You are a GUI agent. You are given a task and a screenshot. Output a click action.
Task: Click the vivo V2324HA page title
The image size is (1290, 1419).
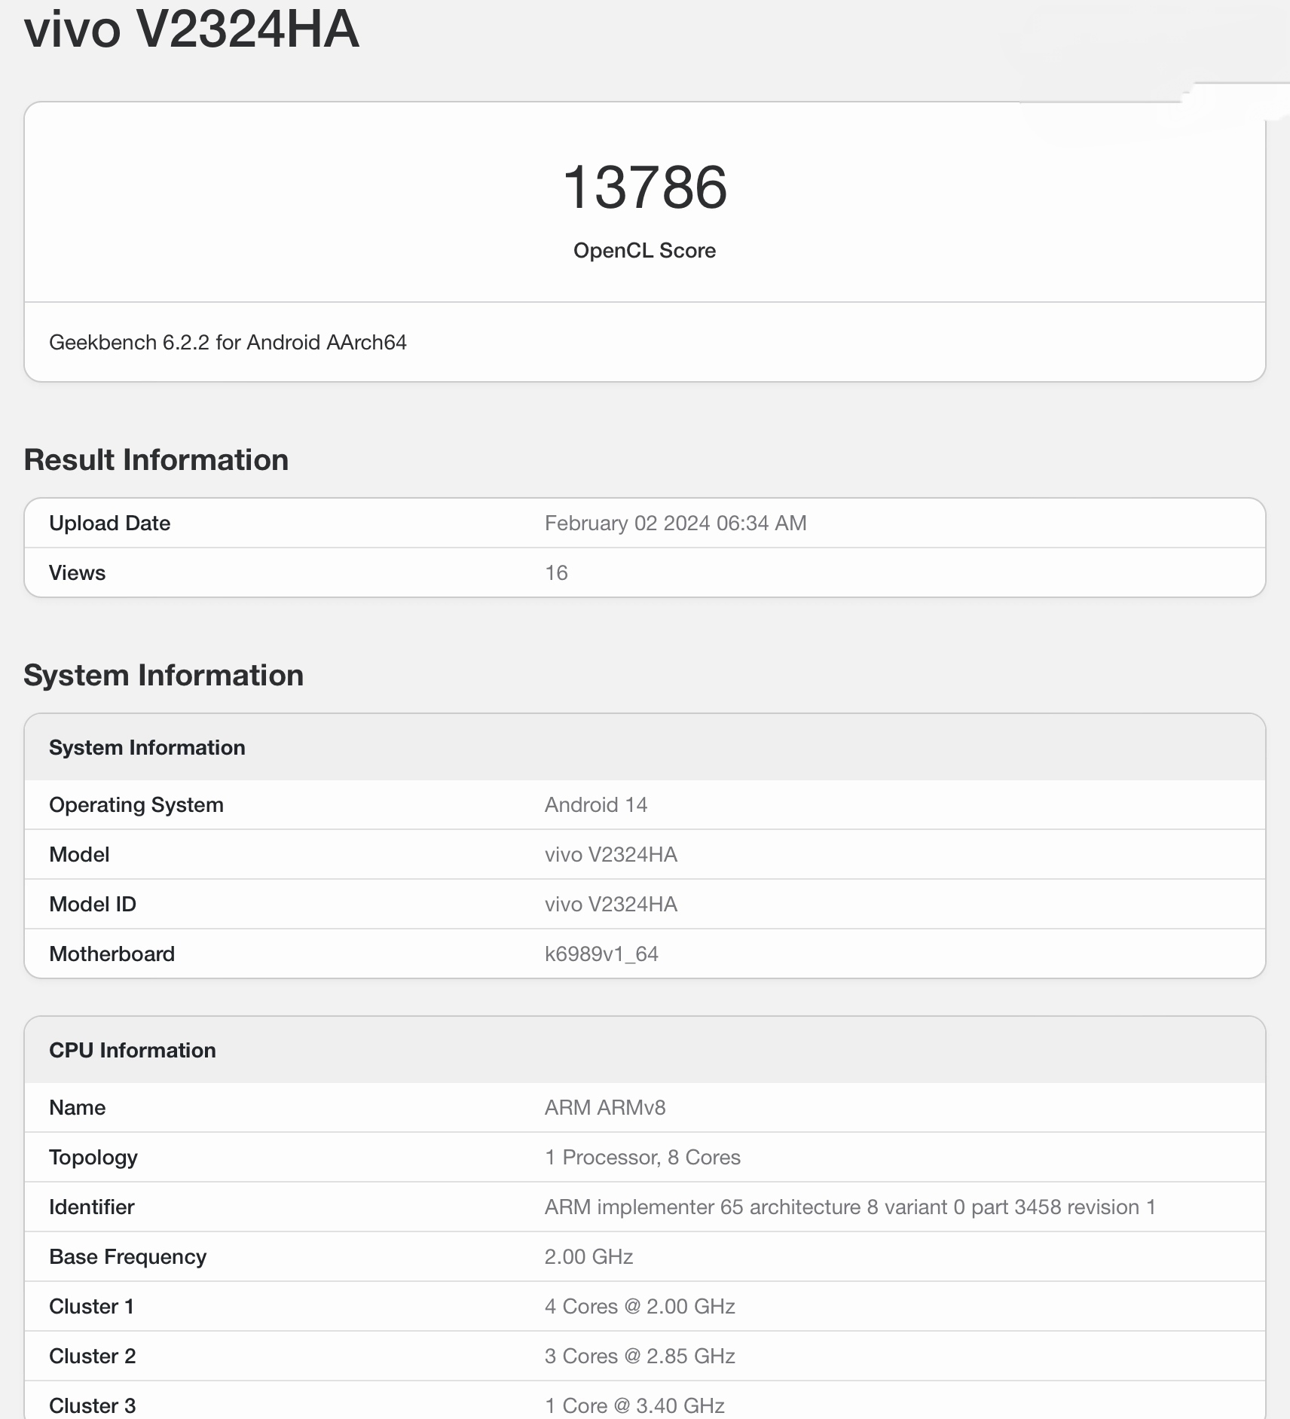tap(191, 30)
